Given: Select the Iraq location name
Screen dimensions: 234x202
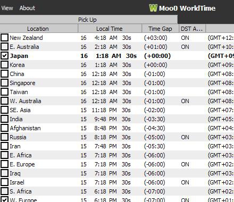Looking at the screenshot, I should (x=15, y=173).
